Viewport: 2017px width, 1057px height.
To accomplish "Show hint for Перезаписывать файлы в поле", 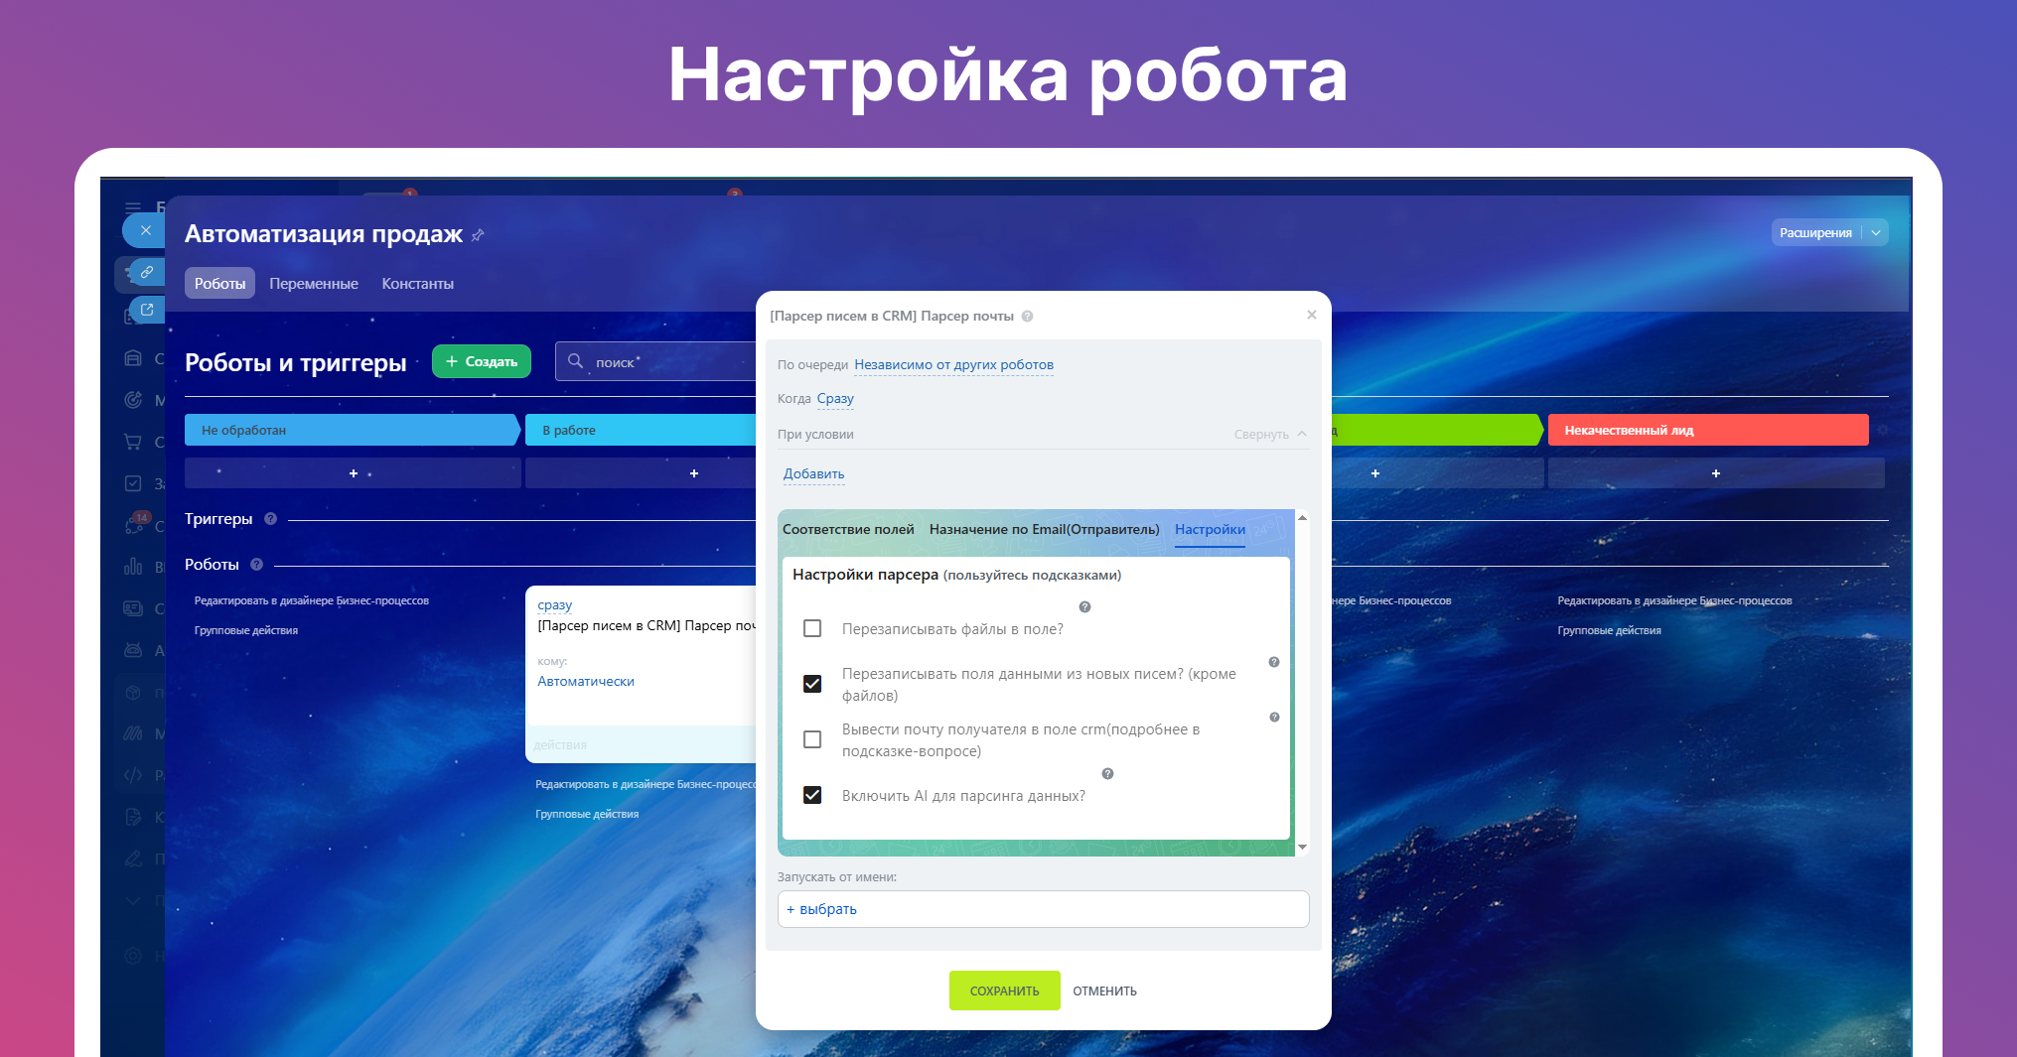I will (x=1084, y=607).
